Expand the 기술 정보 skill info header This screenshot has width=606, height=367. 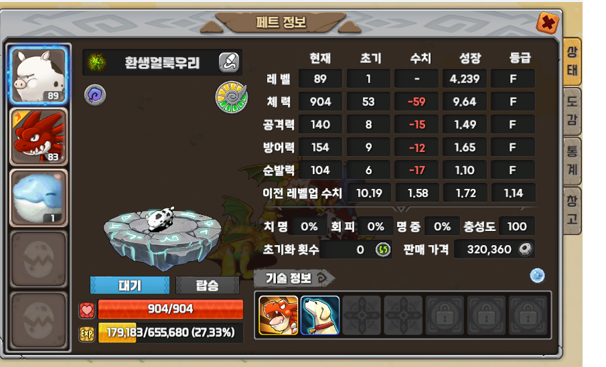(295, 278)
